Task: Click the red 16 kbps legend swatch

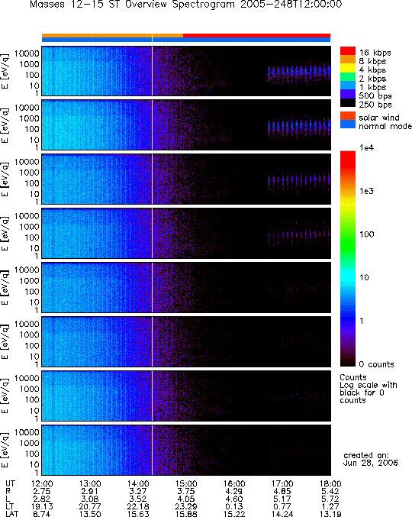Action: coord(348,50)
